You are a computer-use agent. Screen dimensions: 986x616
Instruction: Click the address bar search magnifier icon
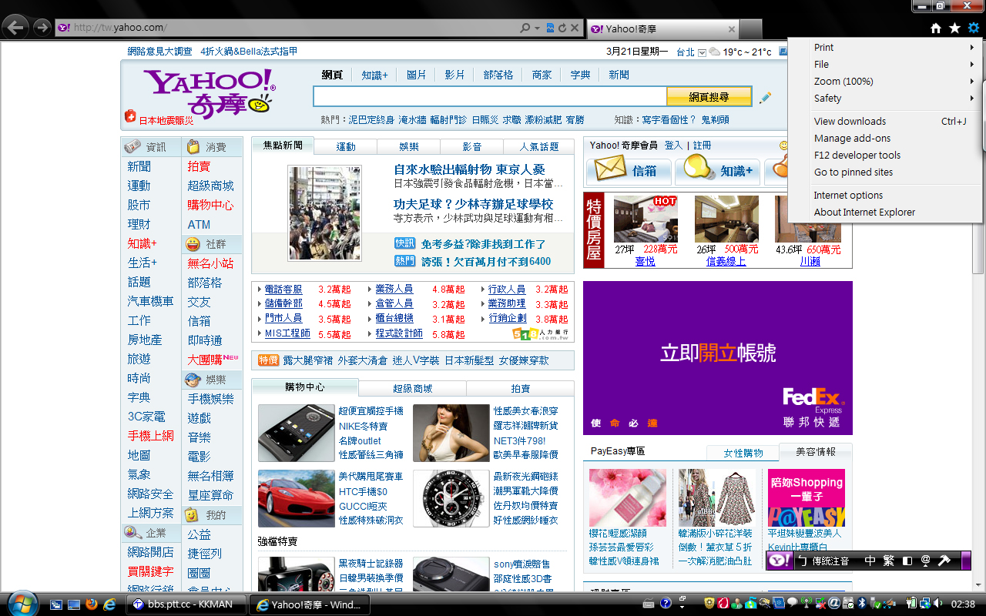[525, 28]
